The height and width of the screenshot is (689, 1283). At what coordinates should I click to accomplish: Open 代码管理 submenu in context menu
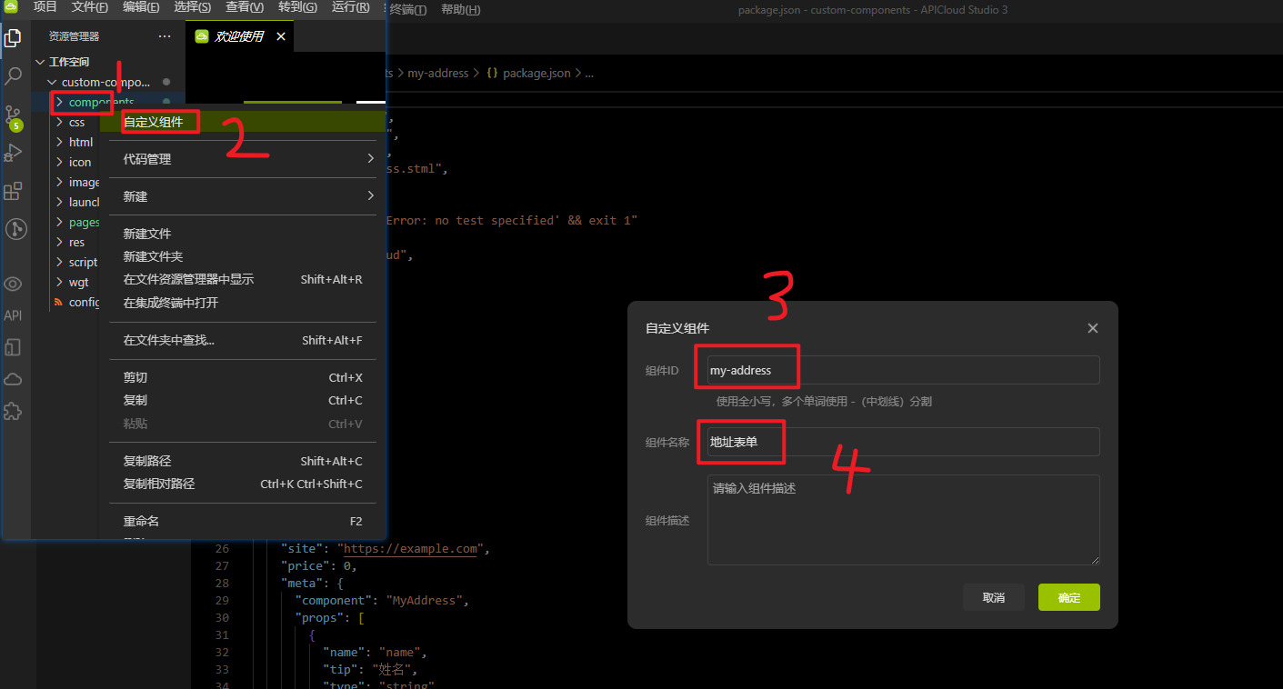(243, 159)
